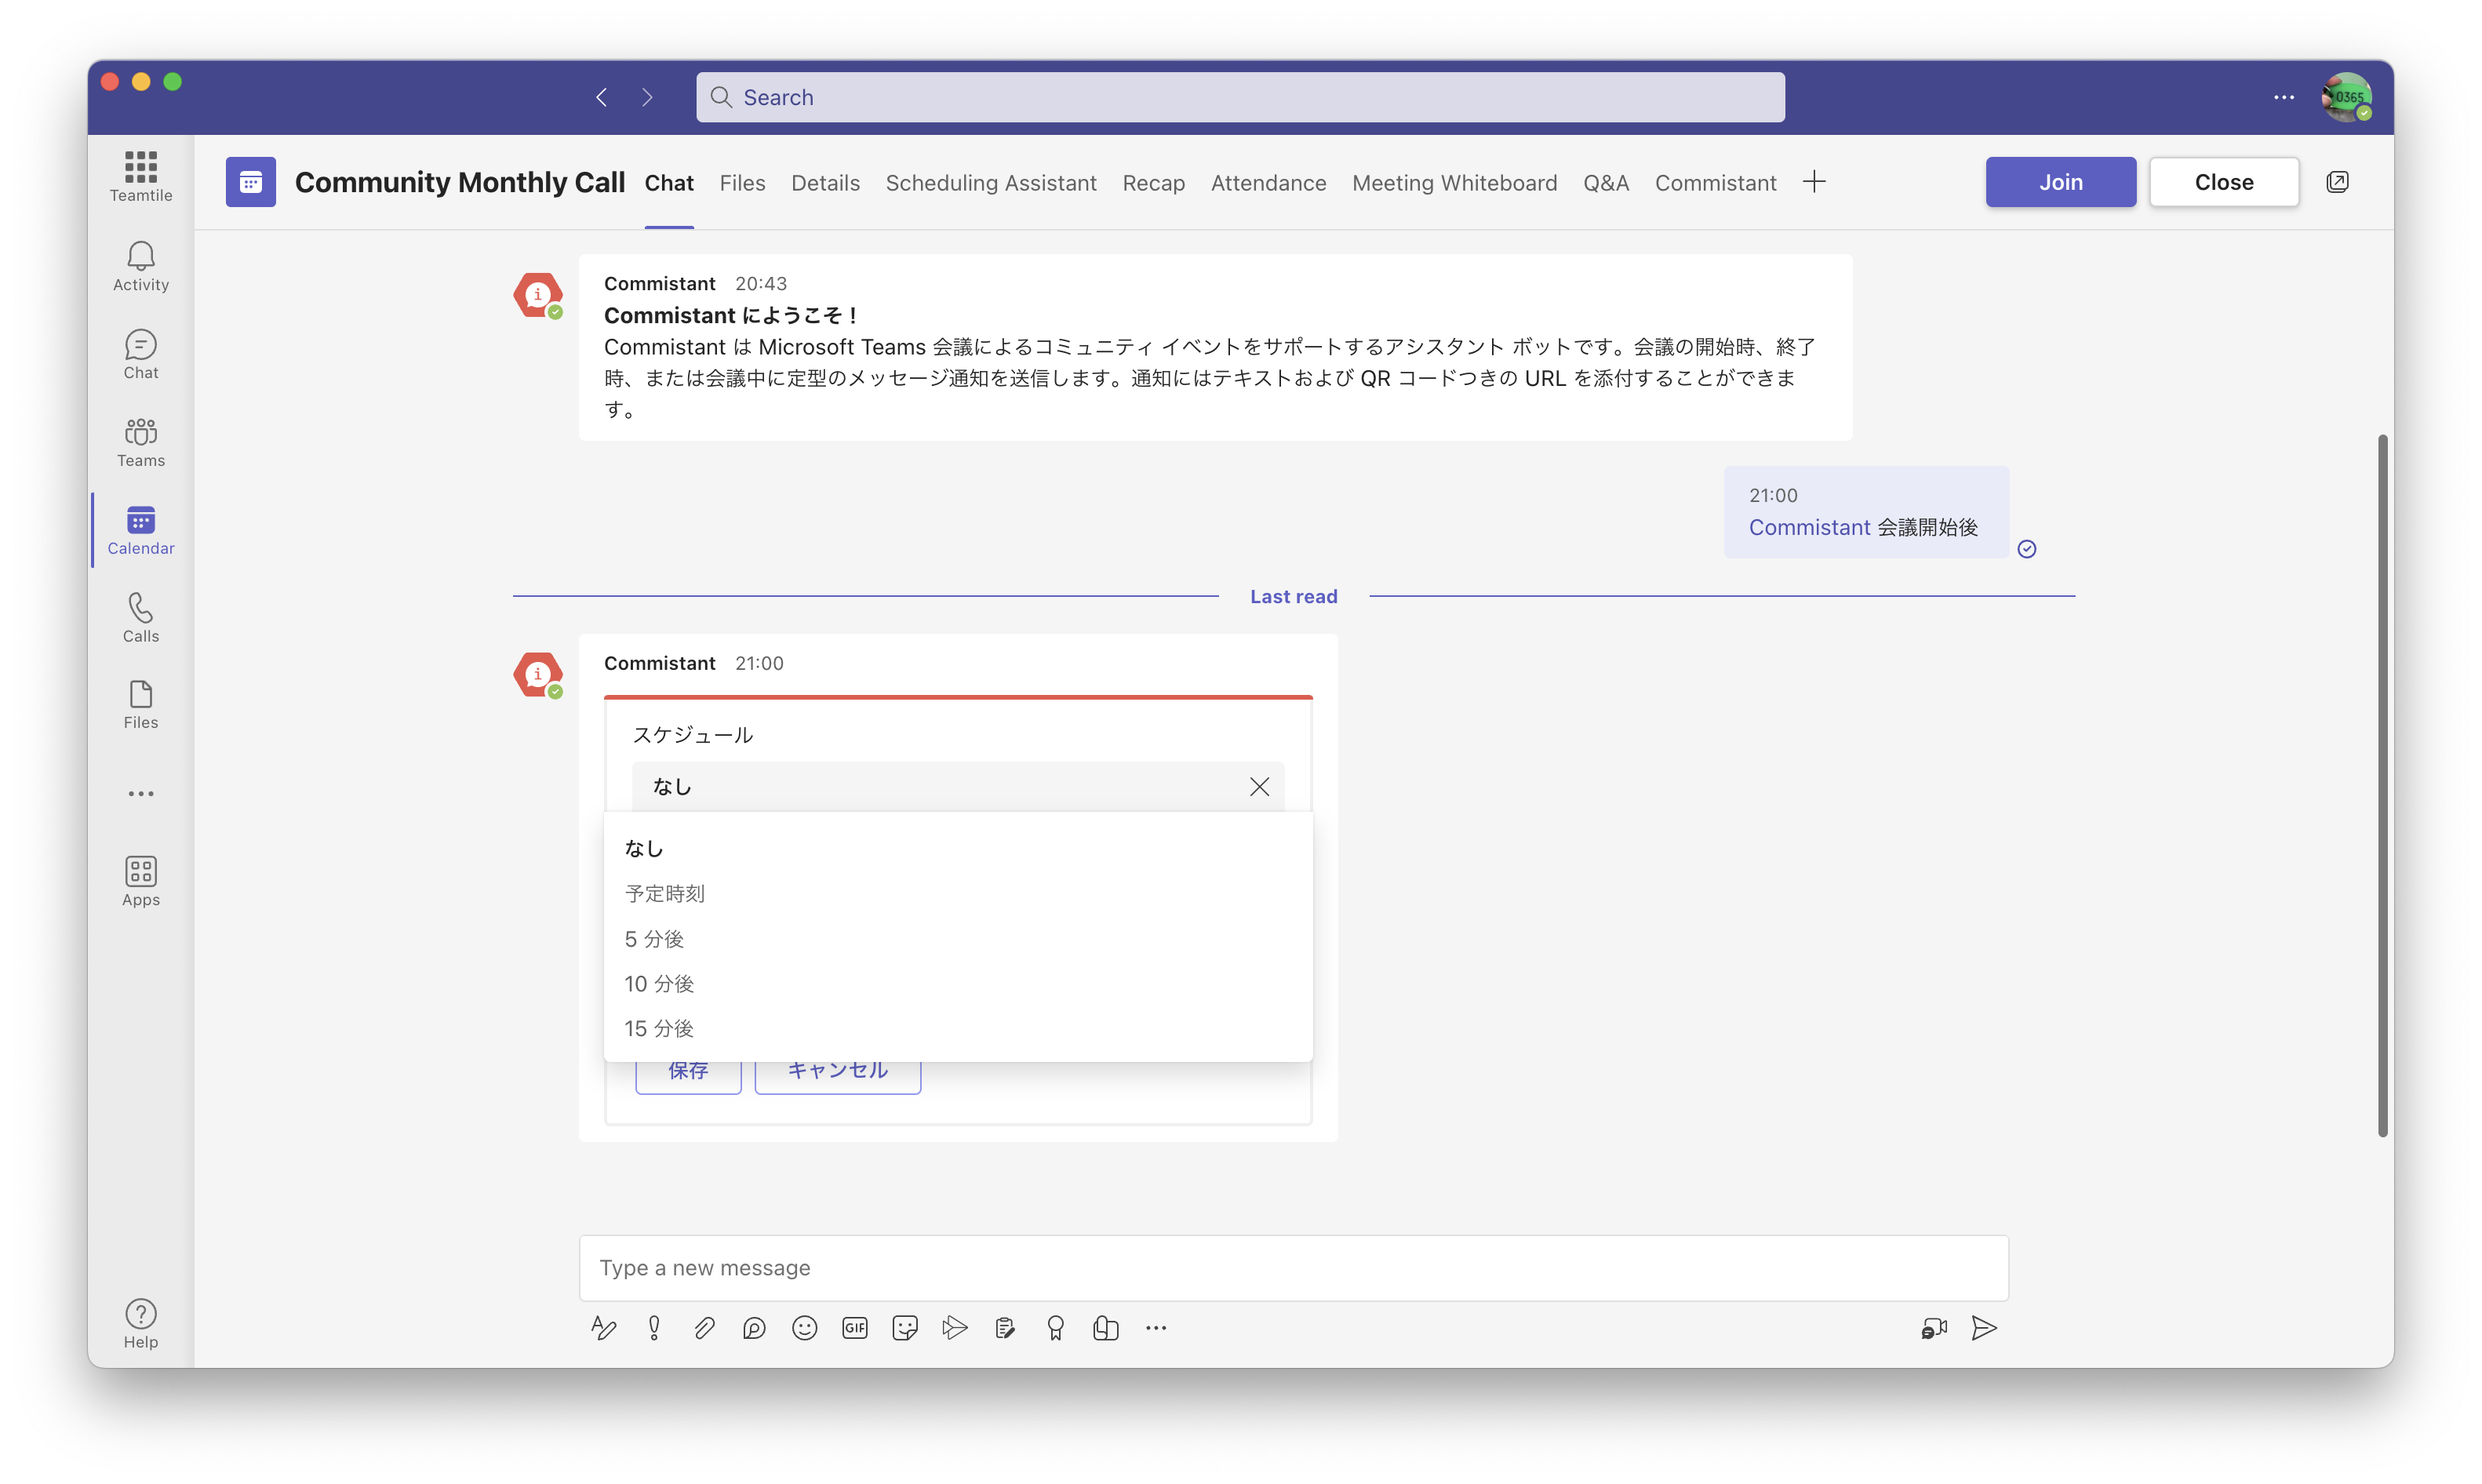Open the emoji picker
This screenshot has height=1484, width=2482.
805,1328
